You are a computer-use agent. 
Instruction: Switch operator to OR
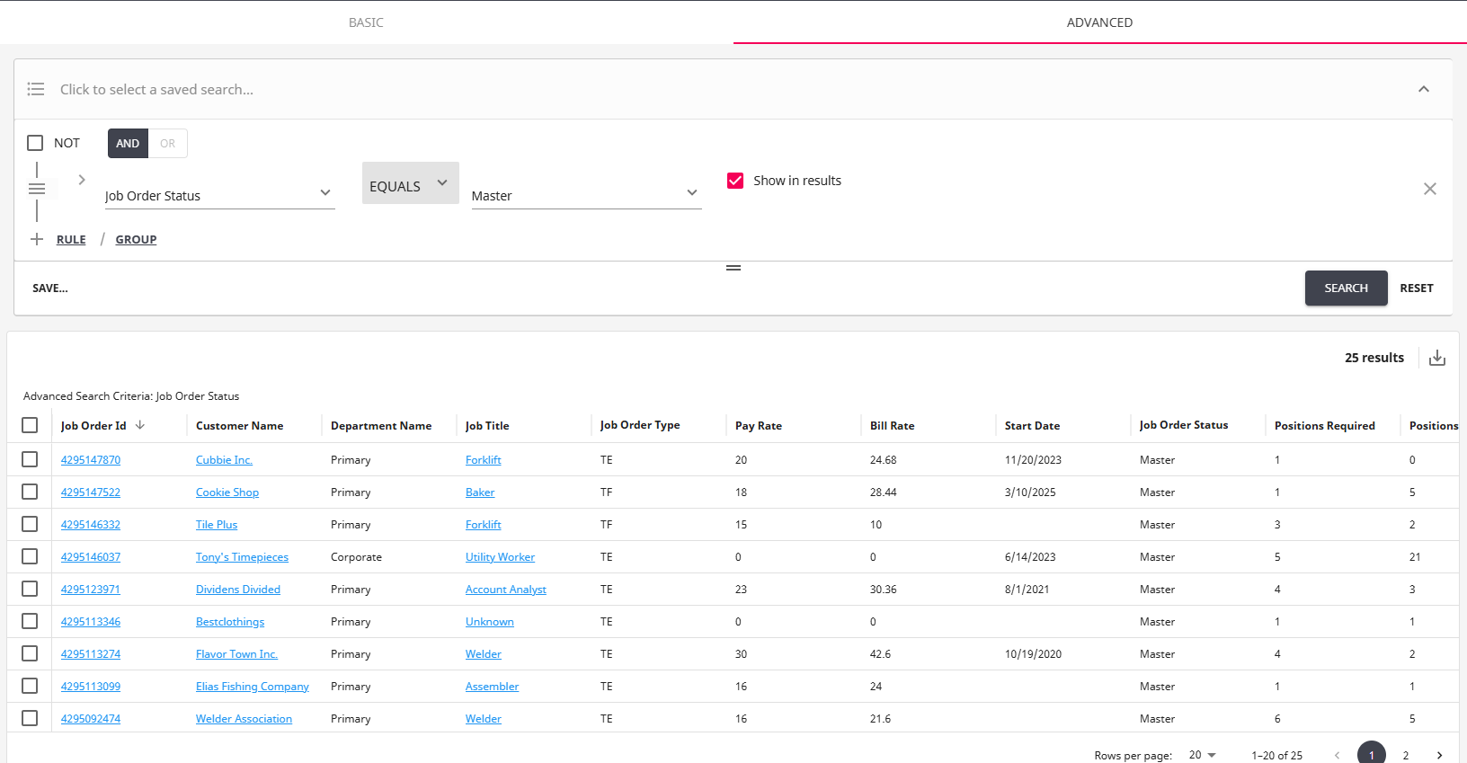coord(168,143)
